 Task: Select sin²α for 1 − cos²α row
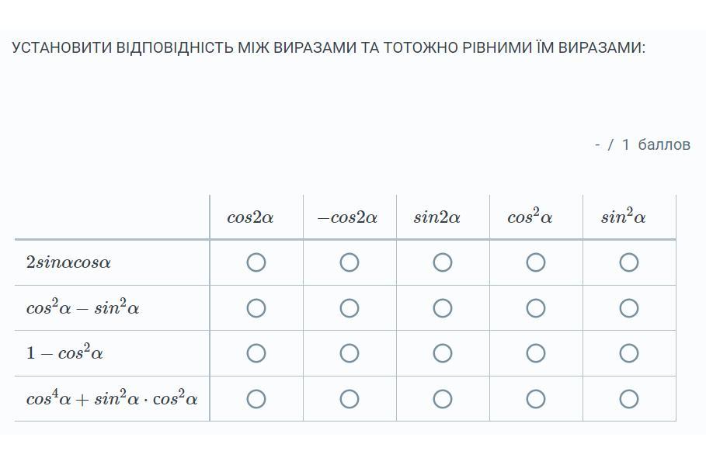[629, 353]
